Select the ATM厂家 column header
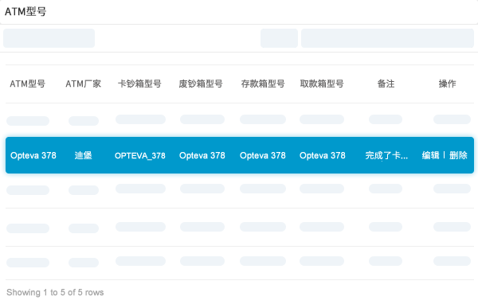The width and height of the screenshot is (478, 308). (83, 84)
